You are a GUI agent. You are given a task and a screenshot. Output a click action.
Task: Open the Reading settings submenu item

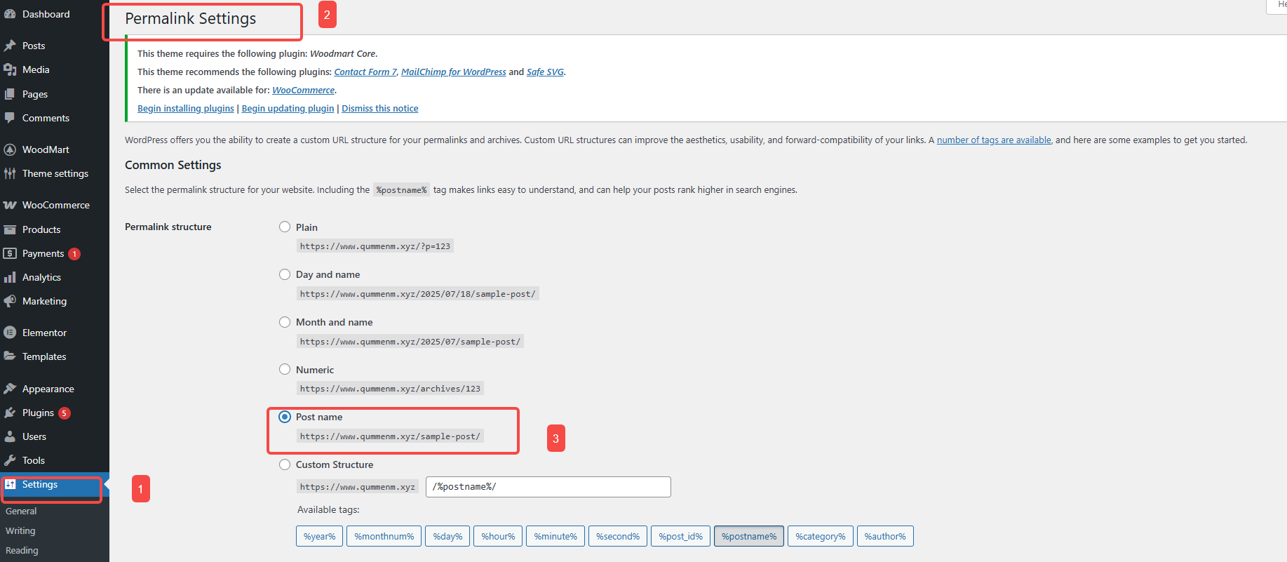point(22,551)
